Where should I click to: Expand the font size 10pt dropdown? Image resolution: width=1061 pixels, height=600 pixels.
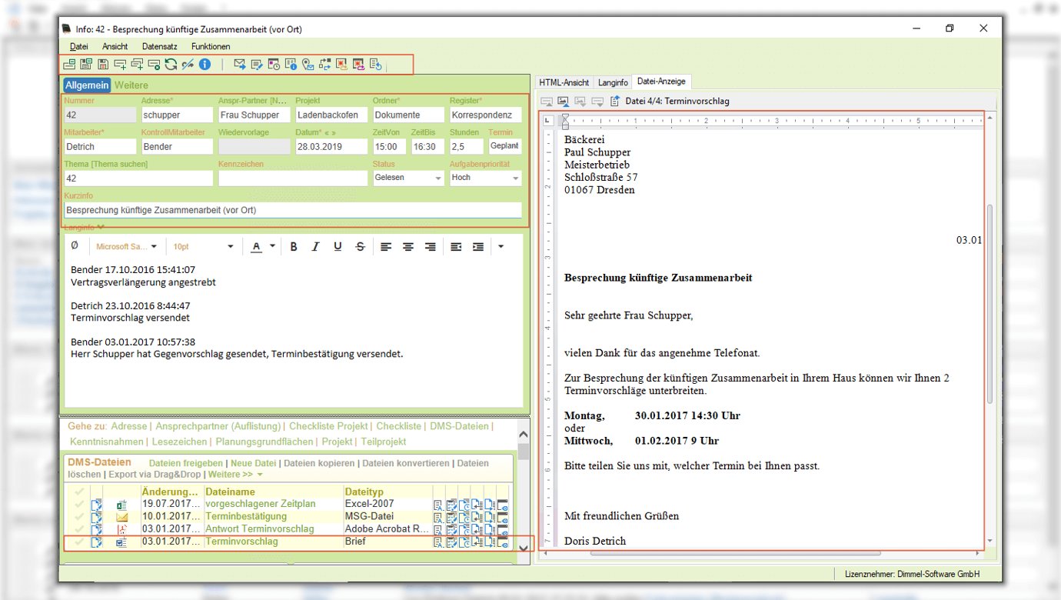point(231,247)
